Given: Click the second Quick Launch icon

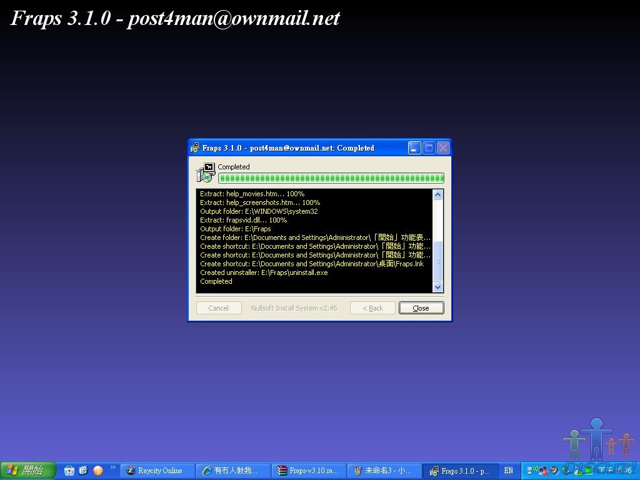Looking at the screenshot, I should 83,471.
